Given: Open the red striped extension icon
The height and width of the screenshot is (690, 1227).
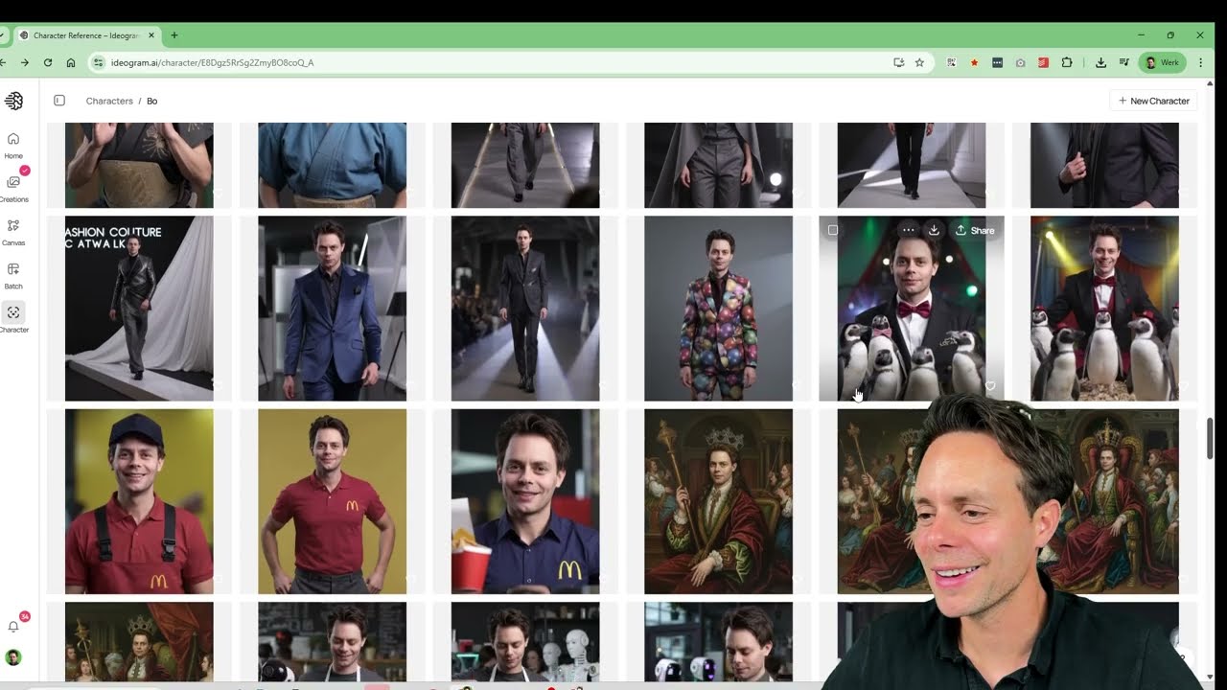Looking at the screenshot, I should tap(1043, 62).
